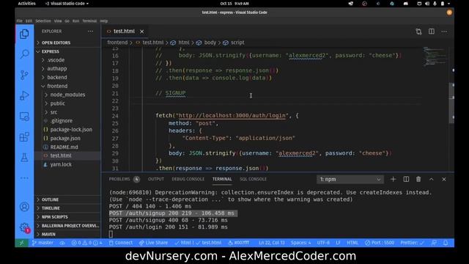Open the Accounts menu icon

pyautogui.click(x=24, y=207)
